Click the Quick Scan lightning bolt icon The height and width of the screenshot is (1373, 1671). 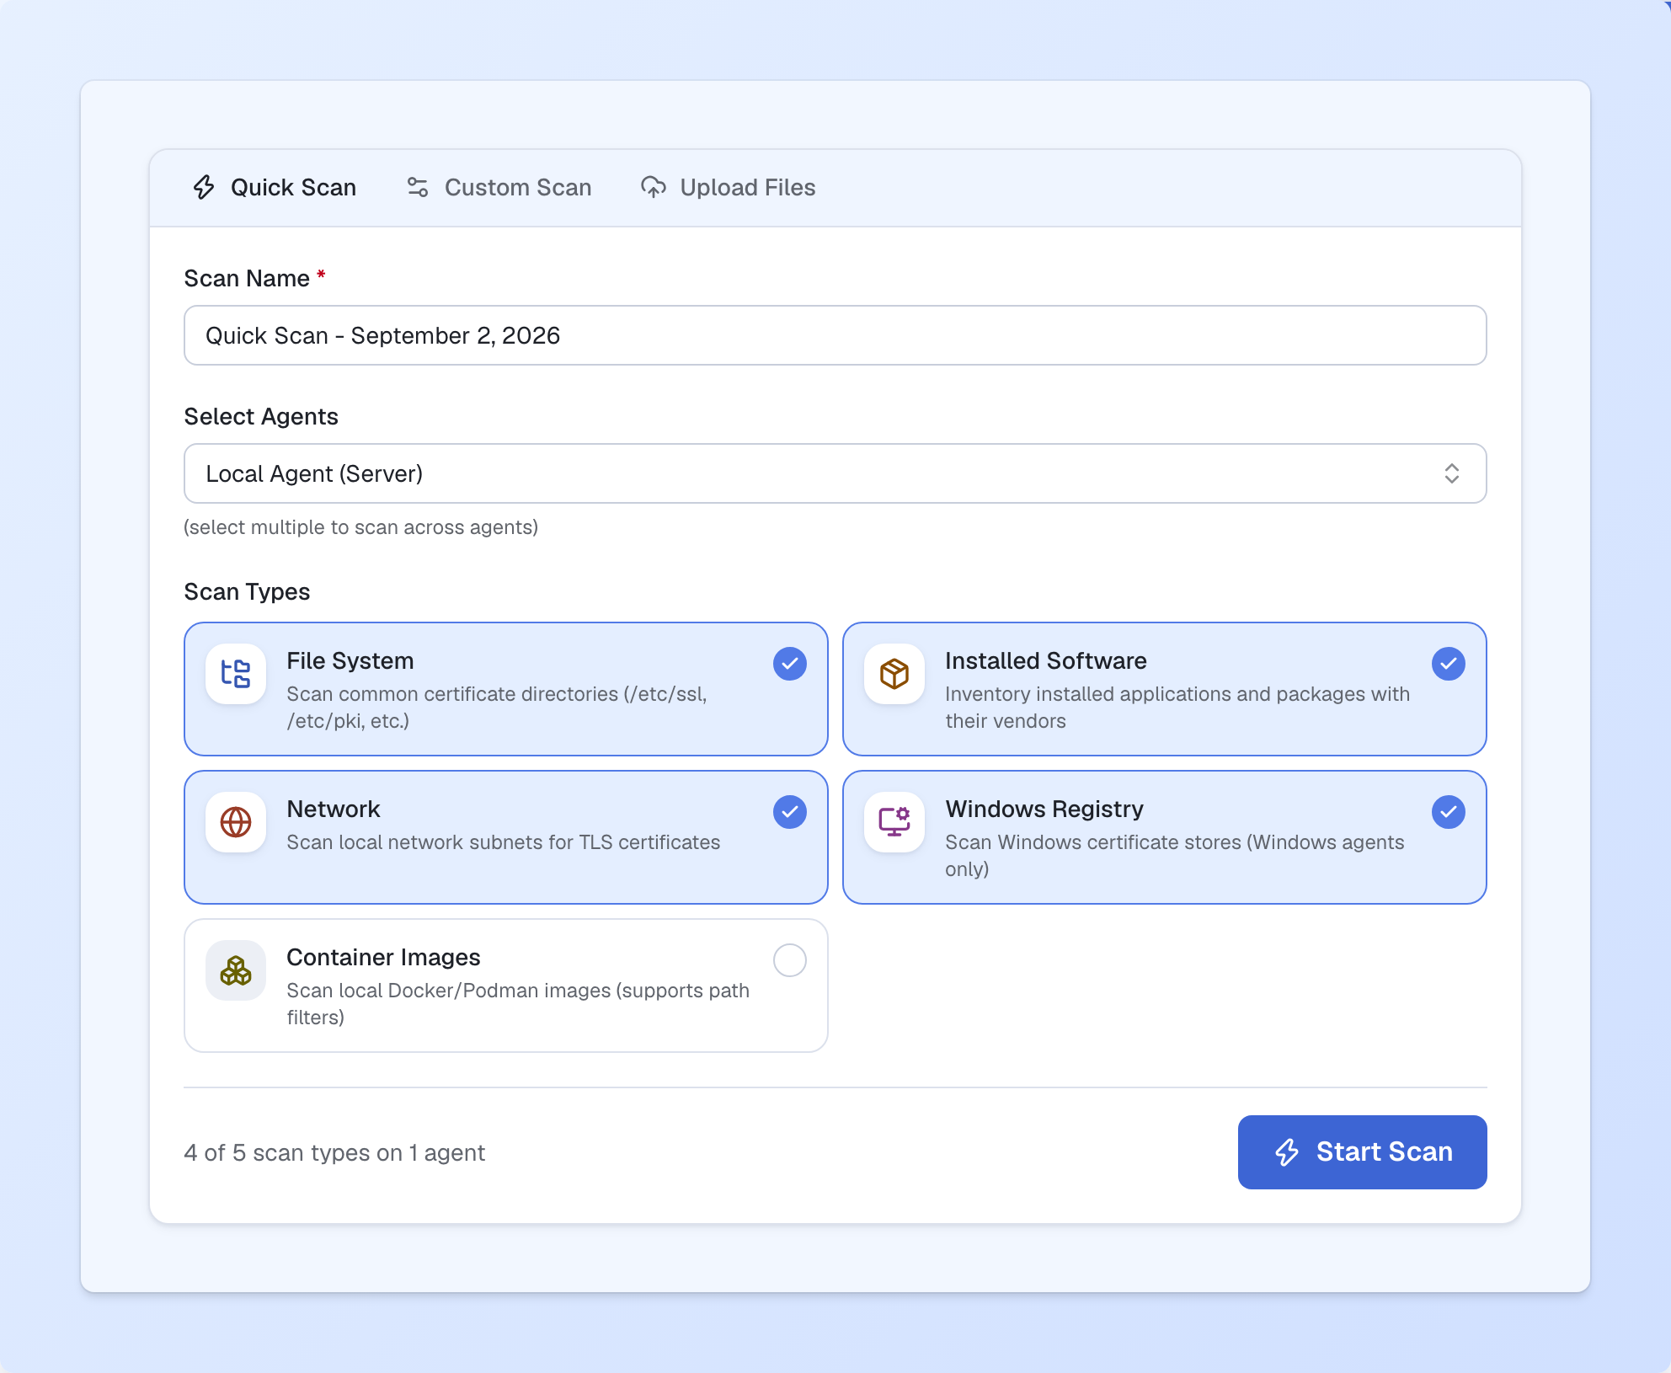click(x=204, y=187)
